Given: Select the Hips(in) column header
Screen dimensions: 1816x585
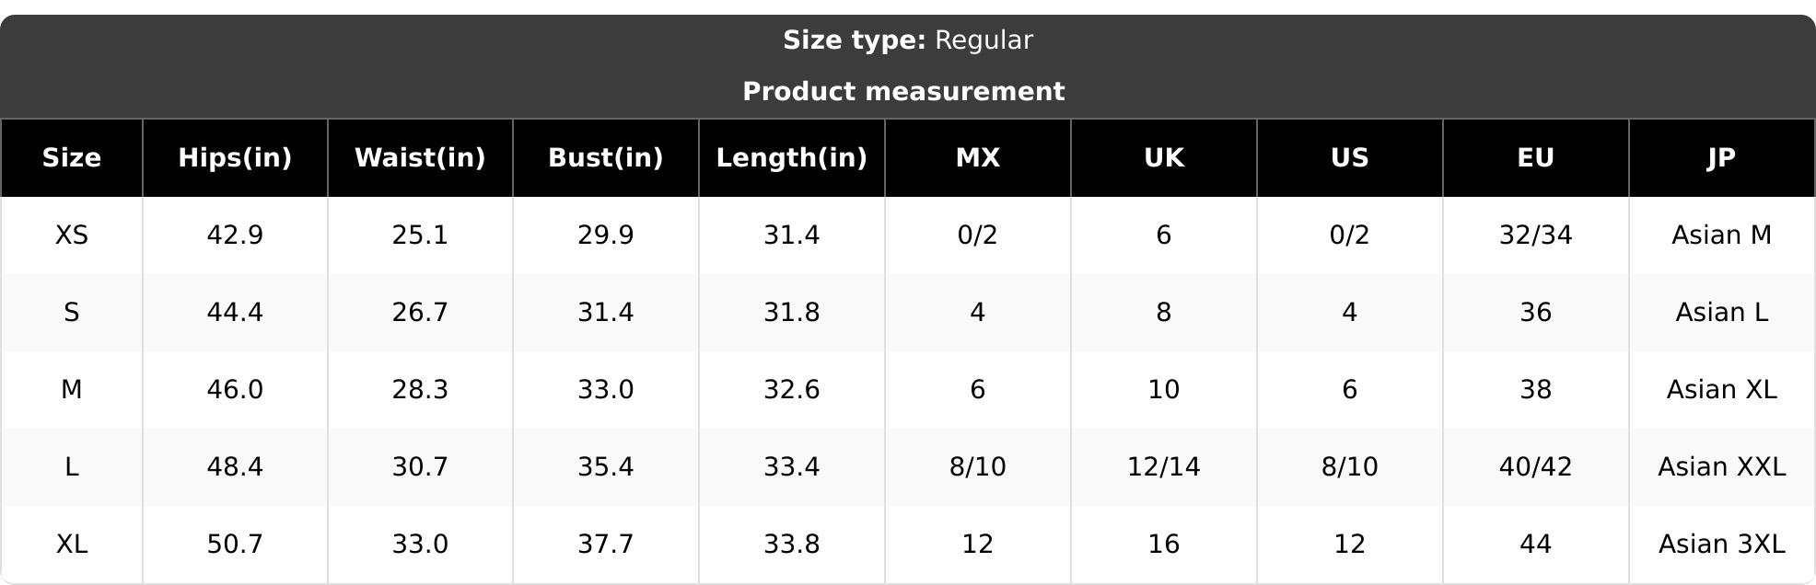Looking at the screenshot, I should tap(235, 157).
